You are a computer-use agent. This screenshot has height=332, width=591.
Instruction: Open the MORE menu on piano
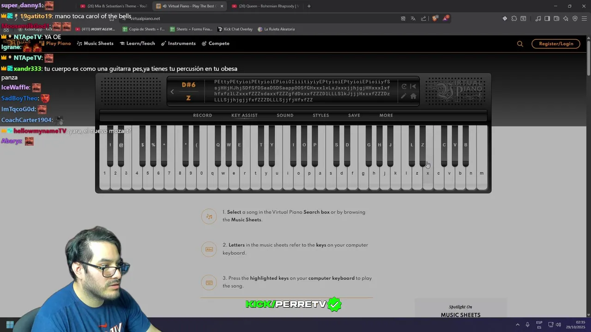[386, 115]
